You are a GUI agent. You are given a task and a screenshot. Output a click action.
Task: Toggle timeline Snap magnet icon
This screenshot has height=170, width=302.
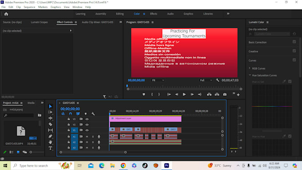coord(71,114)
